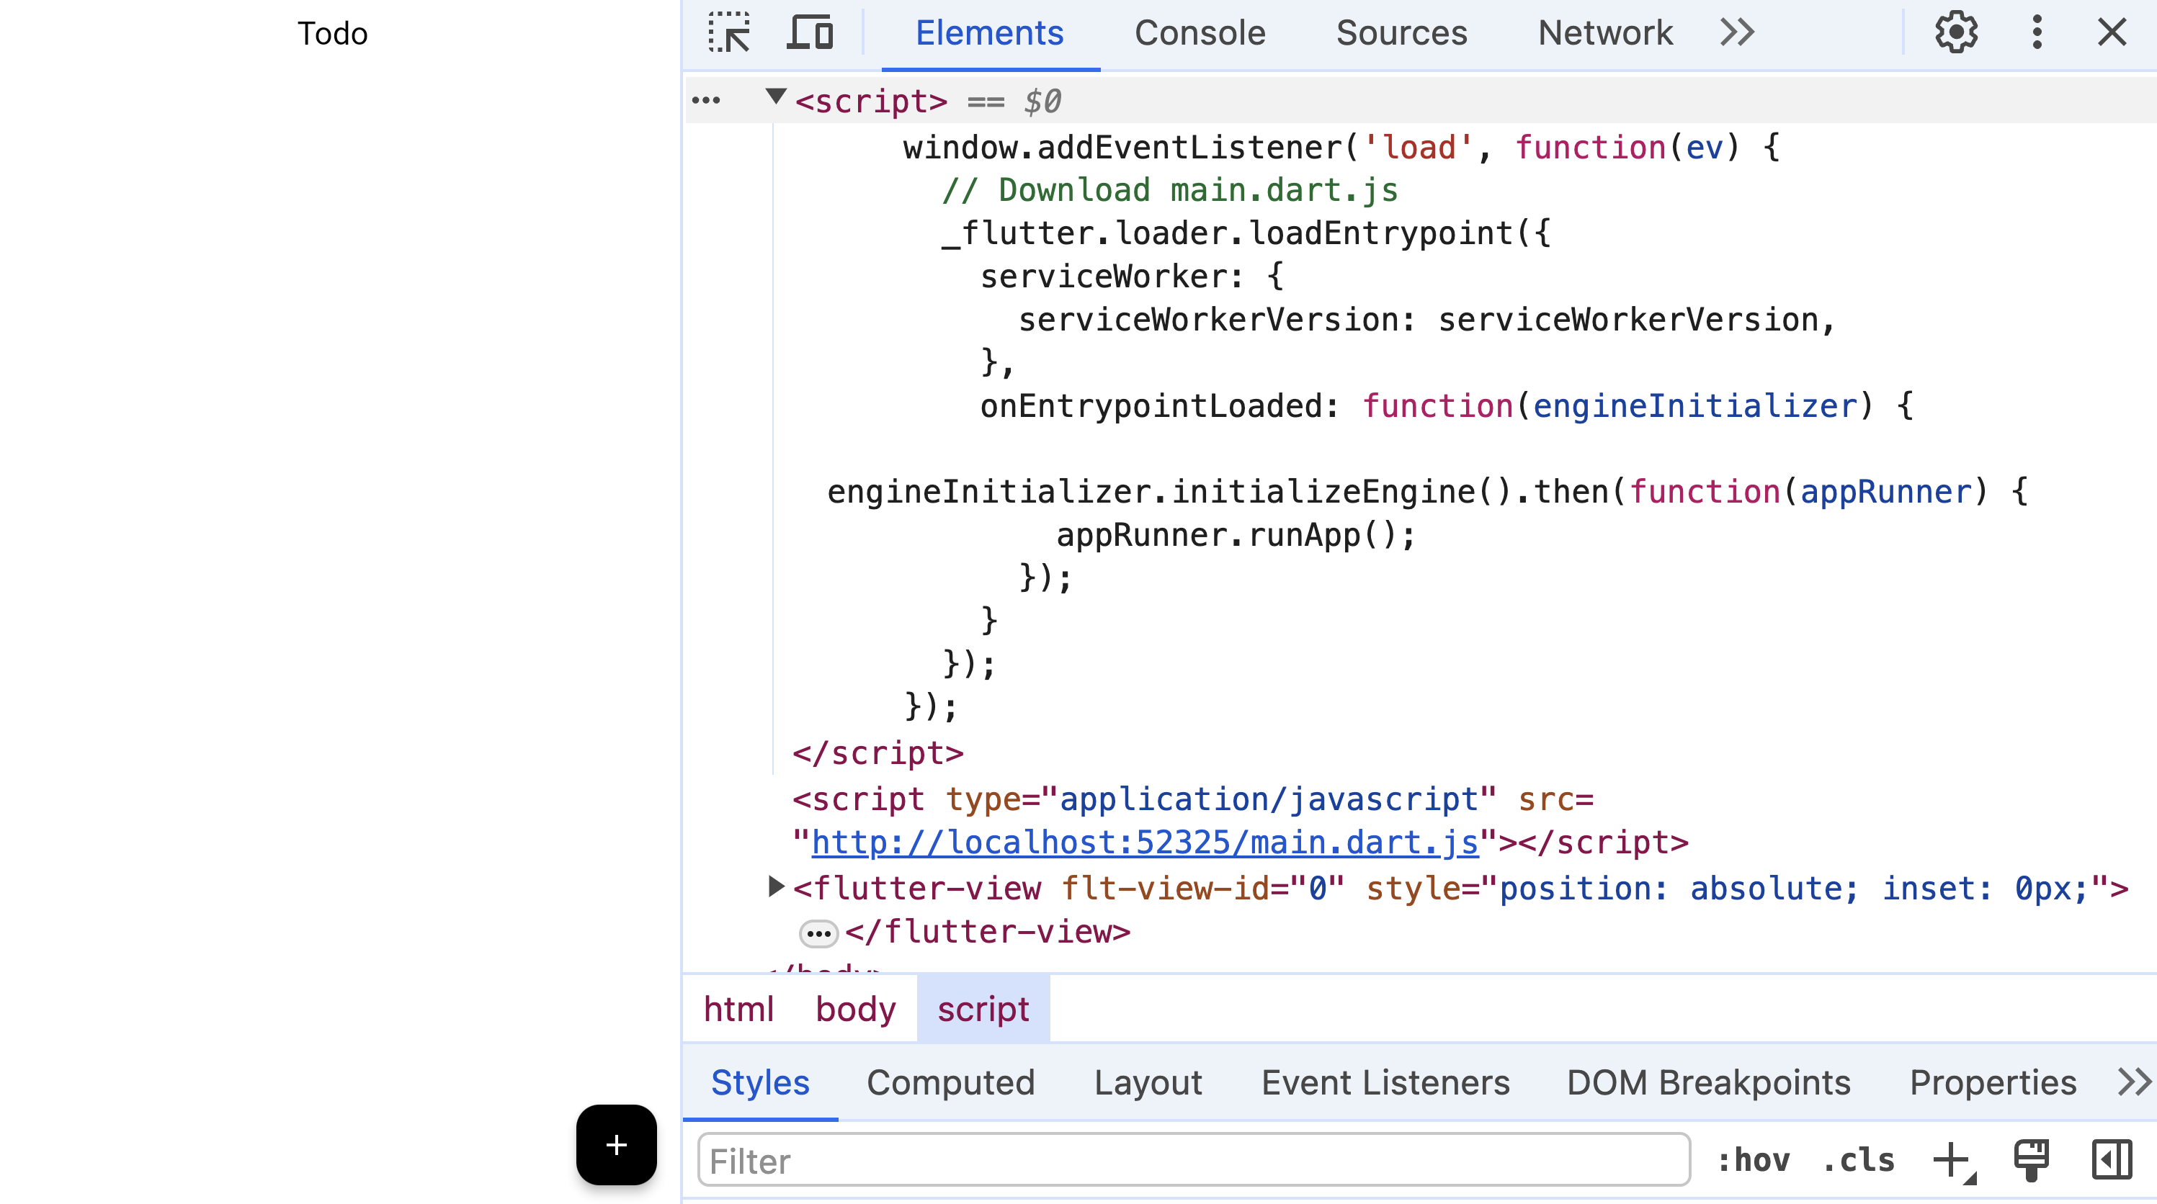This screenshot has width=2157, height=1204.
Task: Select the body breadcrumb
Action: pyautogui.click(x=855, y=1009)
